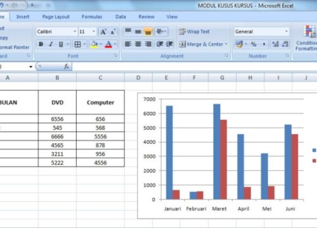This screenshot has height=228, width=317.
Task: Select the Computer header cell
Action: pos(100,103)
